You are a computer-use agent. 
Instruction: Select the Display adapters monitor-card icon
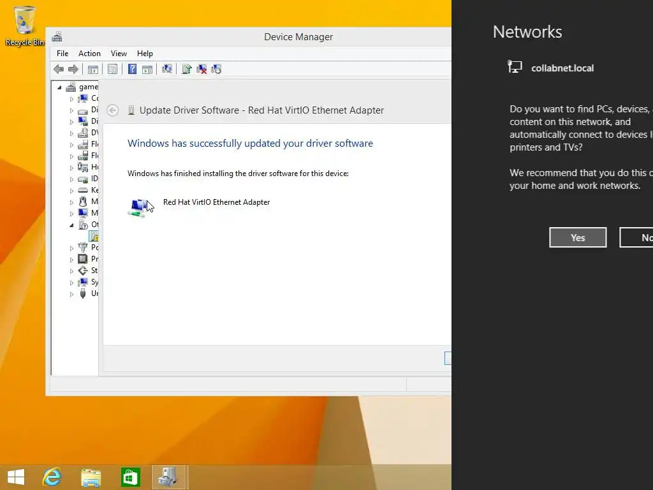coord(84,121)
